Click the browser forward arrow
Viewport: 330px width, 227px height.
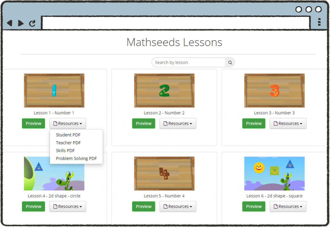point(21,23)
